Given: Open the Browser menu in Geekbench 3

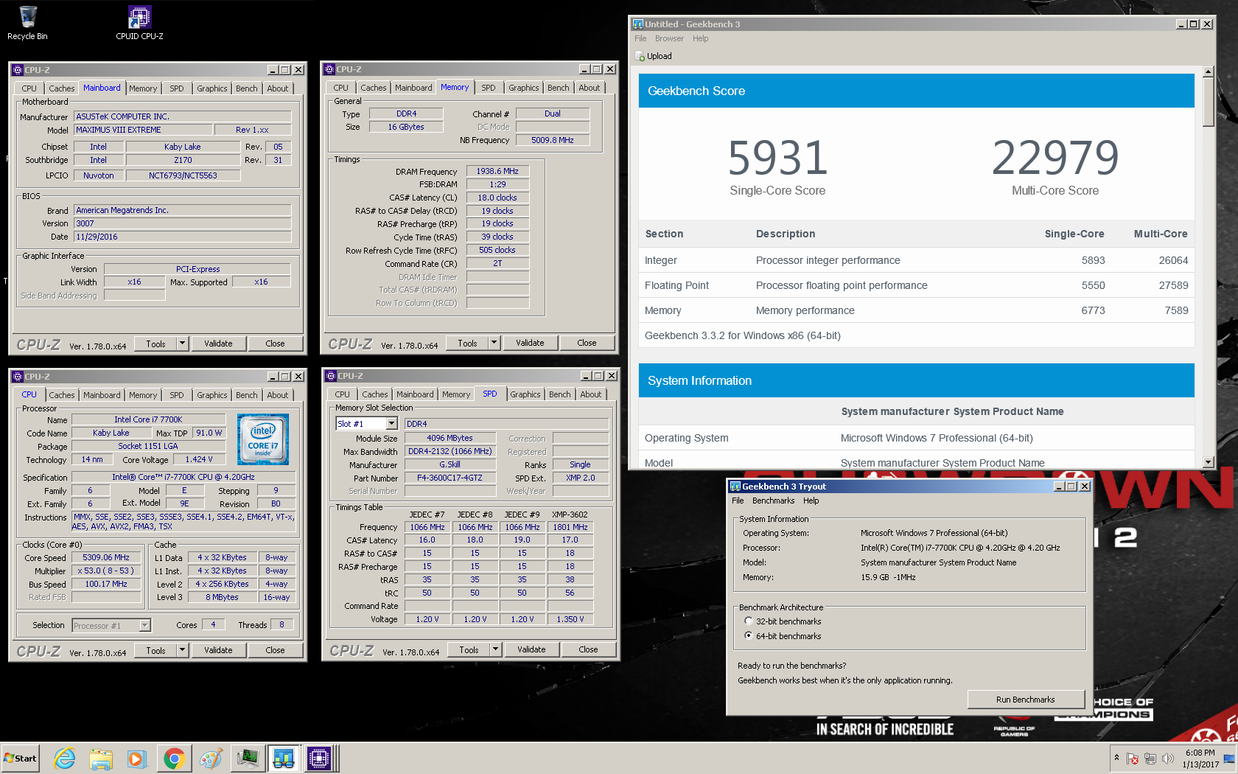Looking at the screenshot, I should [669, 39].
